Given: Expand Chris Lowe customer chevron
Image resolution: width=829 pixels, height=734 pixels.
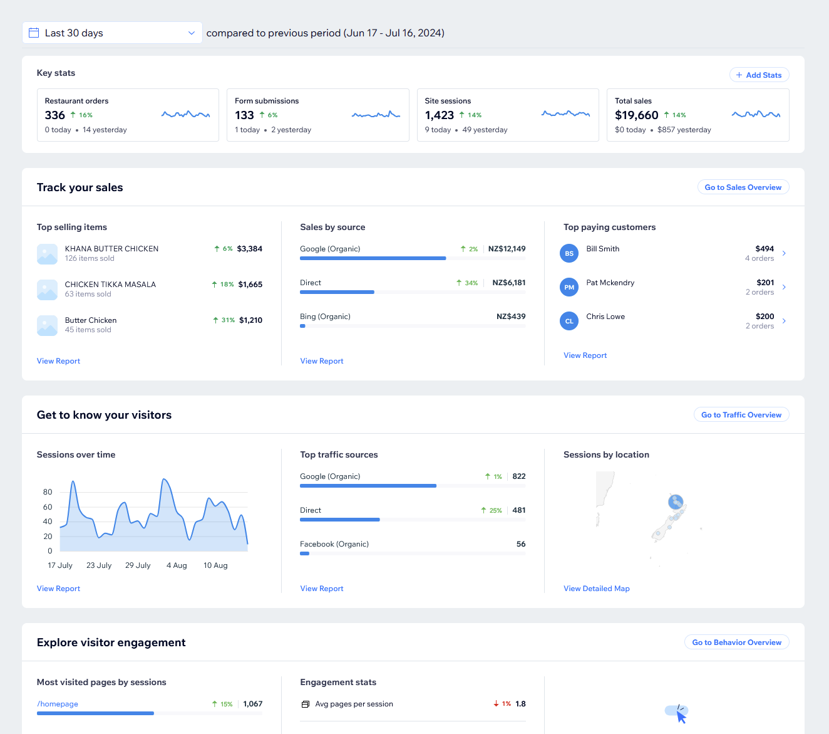Looking at the screenshot, I should 784,321.
